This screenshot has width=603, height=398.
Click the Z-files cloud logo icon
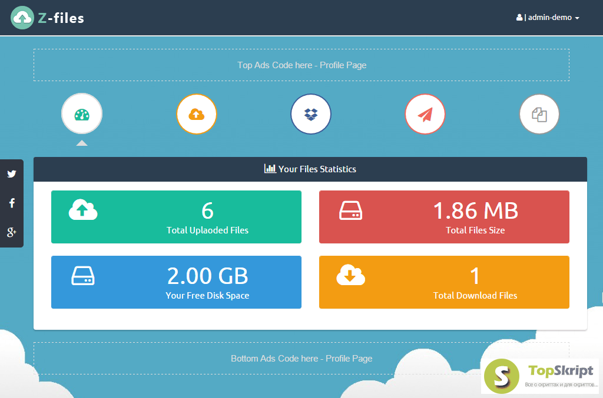[22, 18]
